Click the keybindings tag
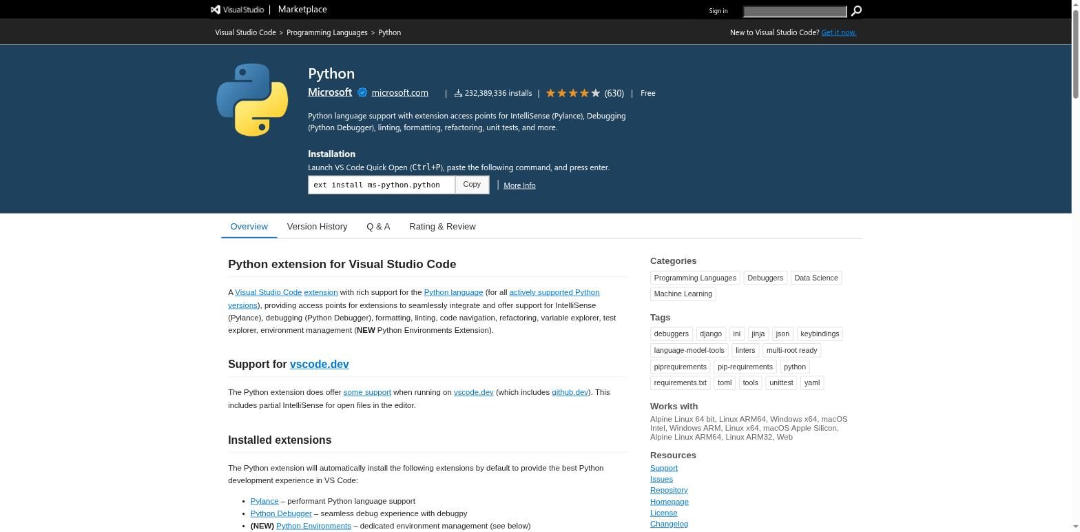Image resolution: width=1080 pixels, height=532 pixels. tap(820, 334)
